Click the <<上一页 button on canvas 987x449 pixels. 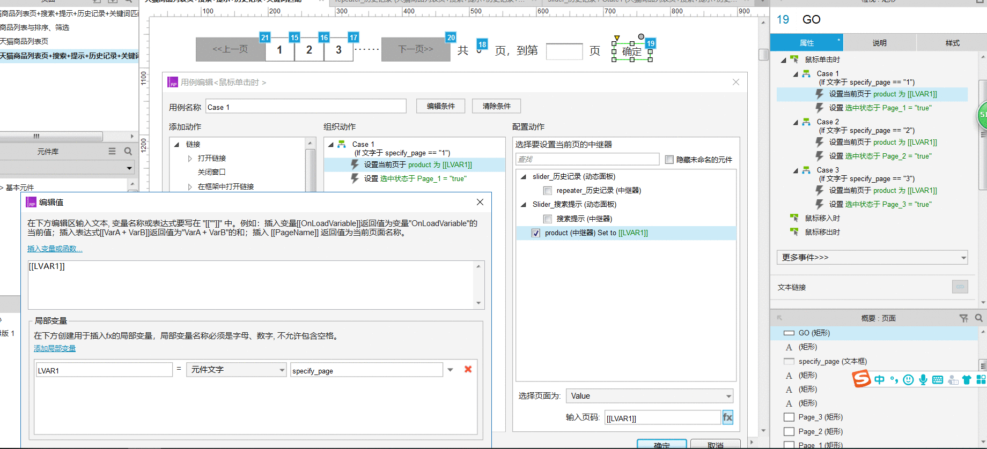(230, 49)
